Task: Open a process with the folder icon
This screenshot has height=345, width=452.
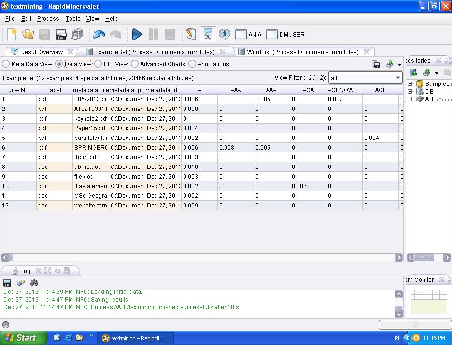Action: (x=28, y=34)
